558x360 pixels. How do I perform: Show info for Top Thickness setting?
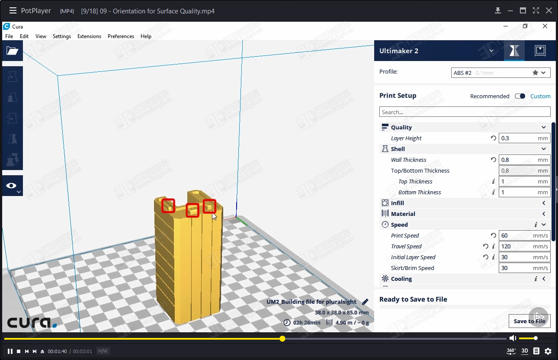494,181
